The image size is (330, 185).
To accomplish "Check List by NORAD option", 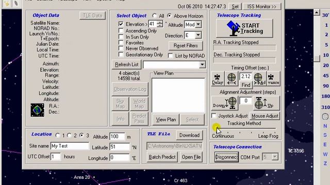I will click(x=170, y=56).
